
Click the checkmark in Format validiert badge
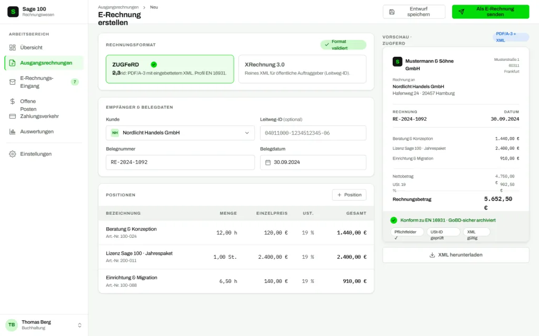tap(327, 45)
